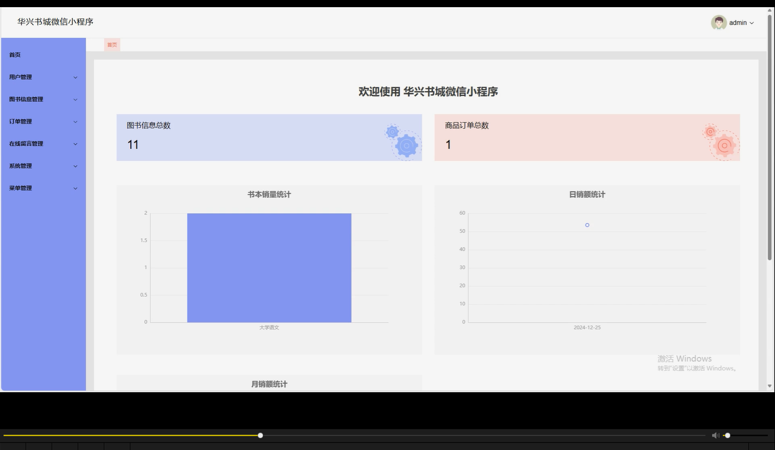Viewport: 775px width, 450px height.
Task: Select the 首页 breadcrumb tab
Action: [x=112, y=45]
